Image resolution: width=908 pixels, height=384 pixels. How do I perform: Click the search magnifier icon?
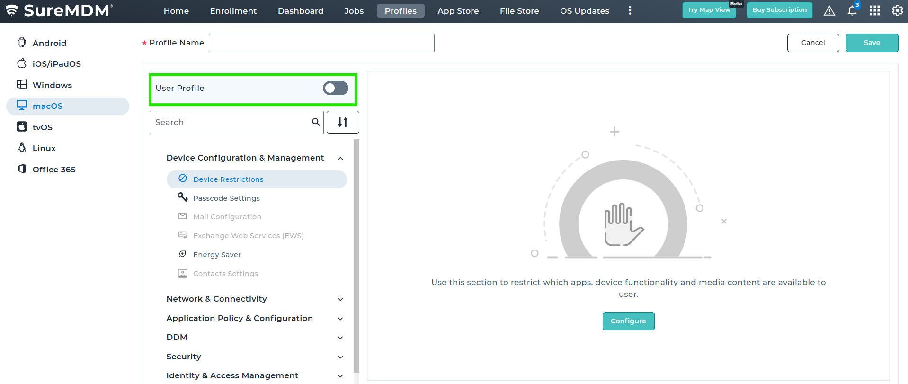click(316, 122)
